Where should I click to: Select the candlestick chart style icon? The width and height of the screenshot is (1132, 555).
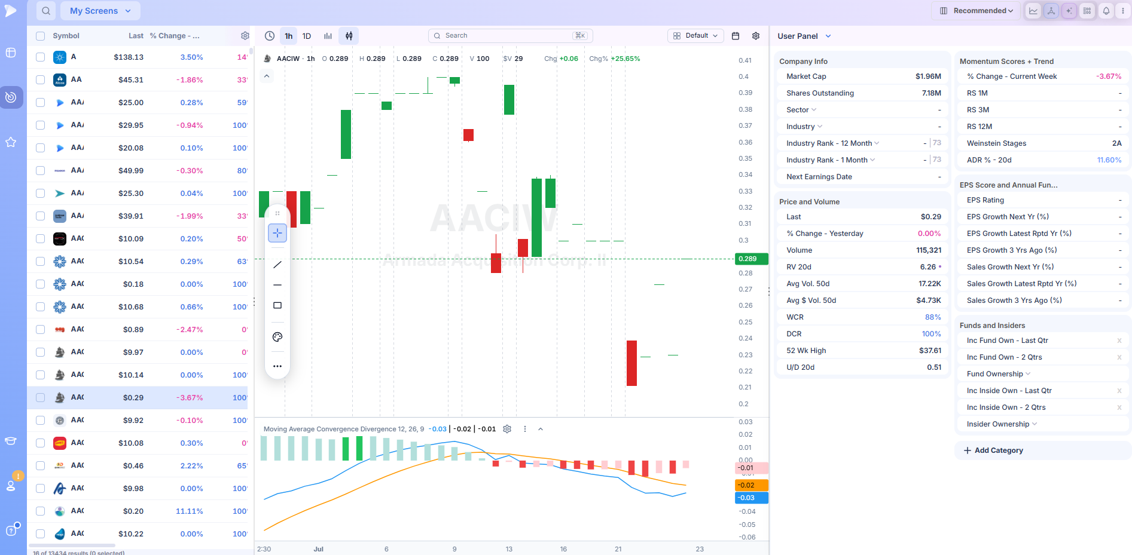click(349, 36)
